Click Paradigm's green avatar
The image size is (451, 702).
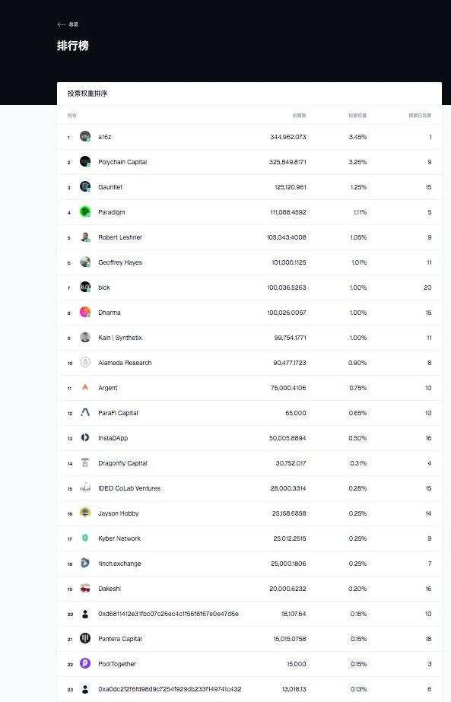coord(85,211)
